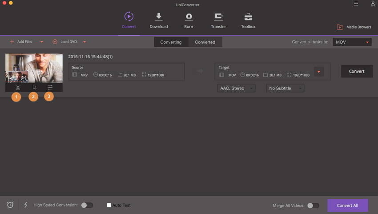Open the Download section
This screenshot has width=378, height=214.
click(x=159, y=21)
